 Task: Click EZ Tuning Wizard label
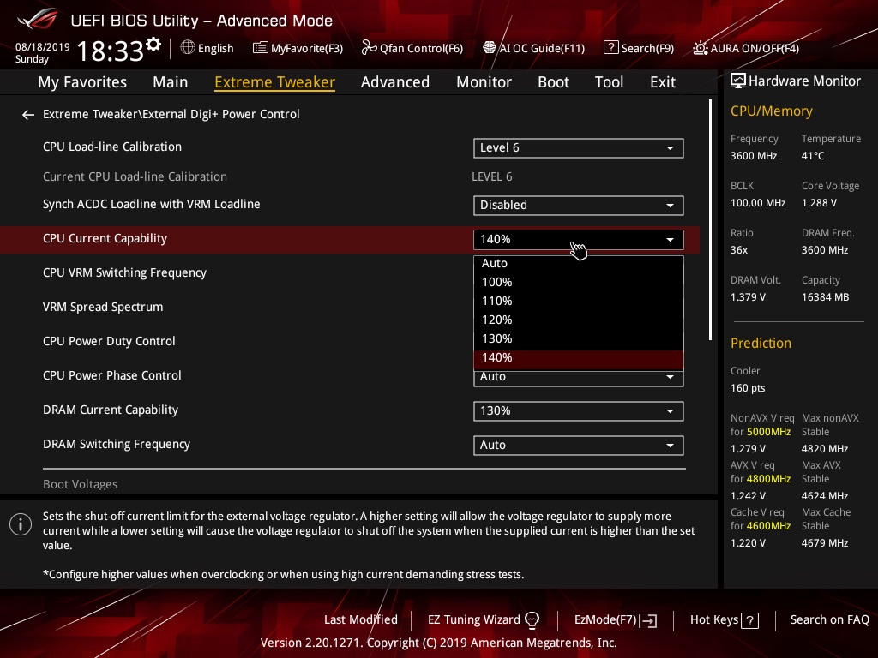click(473, 620)
